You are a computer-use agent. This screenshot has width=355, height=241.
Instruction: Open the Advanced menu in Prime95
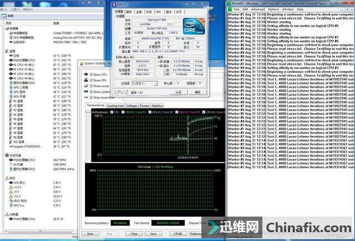(x=257, y=9)
